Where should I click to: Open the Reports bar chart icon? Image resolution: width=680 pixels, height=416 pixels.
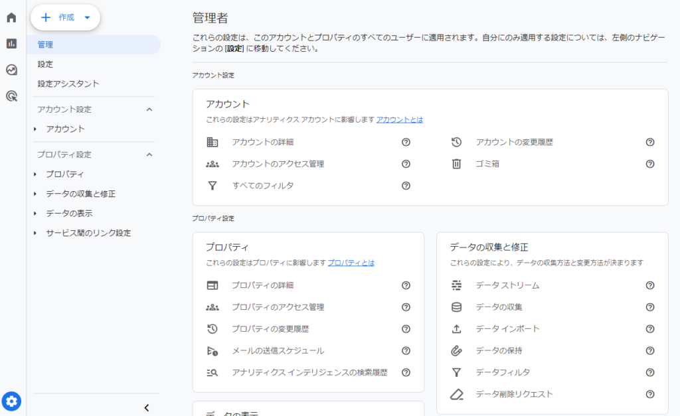pos(11,44)
